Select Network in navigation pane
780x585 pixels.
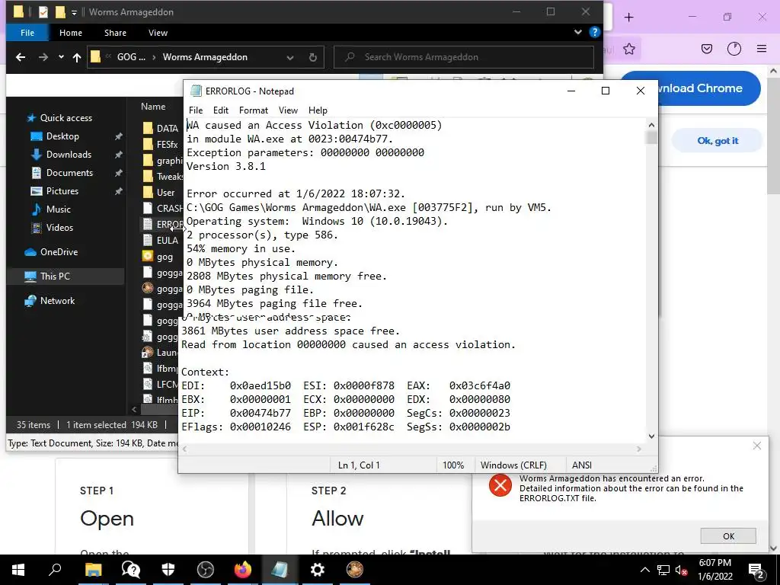(57, 301)
